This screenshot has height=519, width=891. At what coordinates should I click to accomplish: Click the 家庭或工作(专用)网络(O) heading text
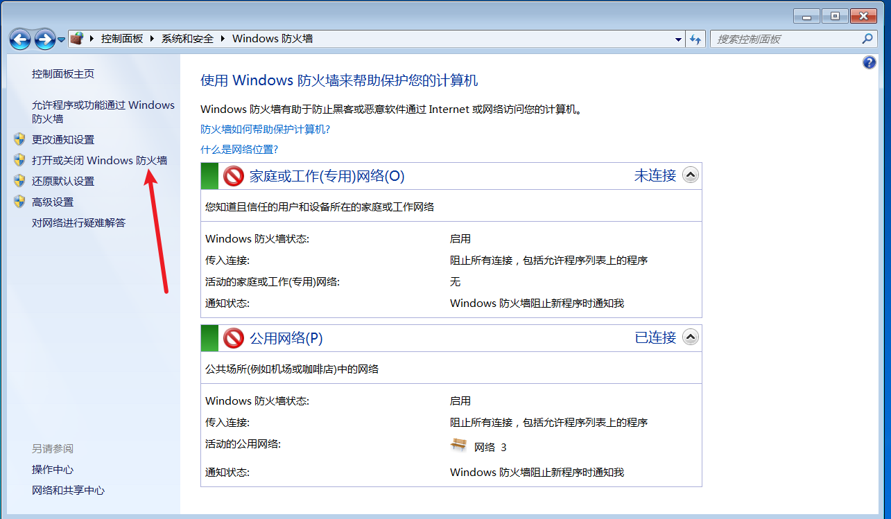327,176
